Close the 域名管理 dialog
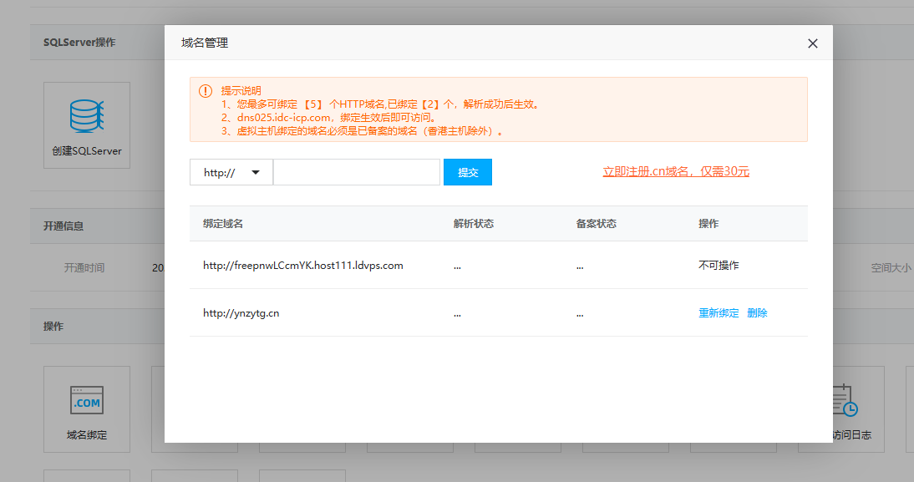This screenshot has width=914, height=482. [x=813, y=43]
